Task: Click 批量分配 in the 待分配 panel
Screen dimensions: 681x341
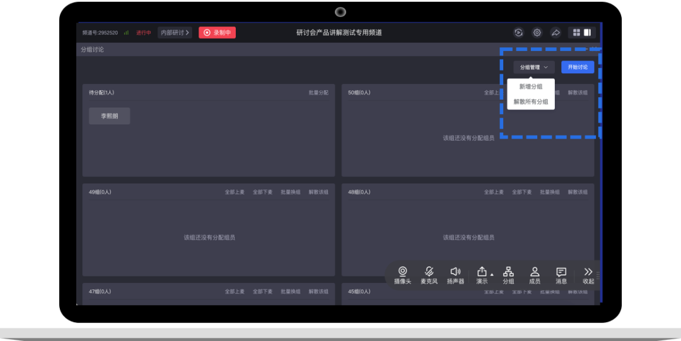Action: click(x=318, y=93)
